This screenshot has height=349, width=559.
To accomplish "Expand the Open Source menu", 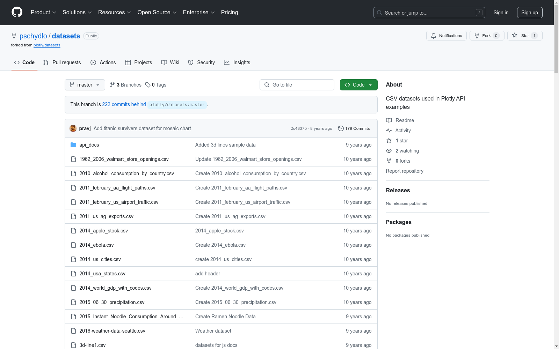I will click(x=157, y=12).
